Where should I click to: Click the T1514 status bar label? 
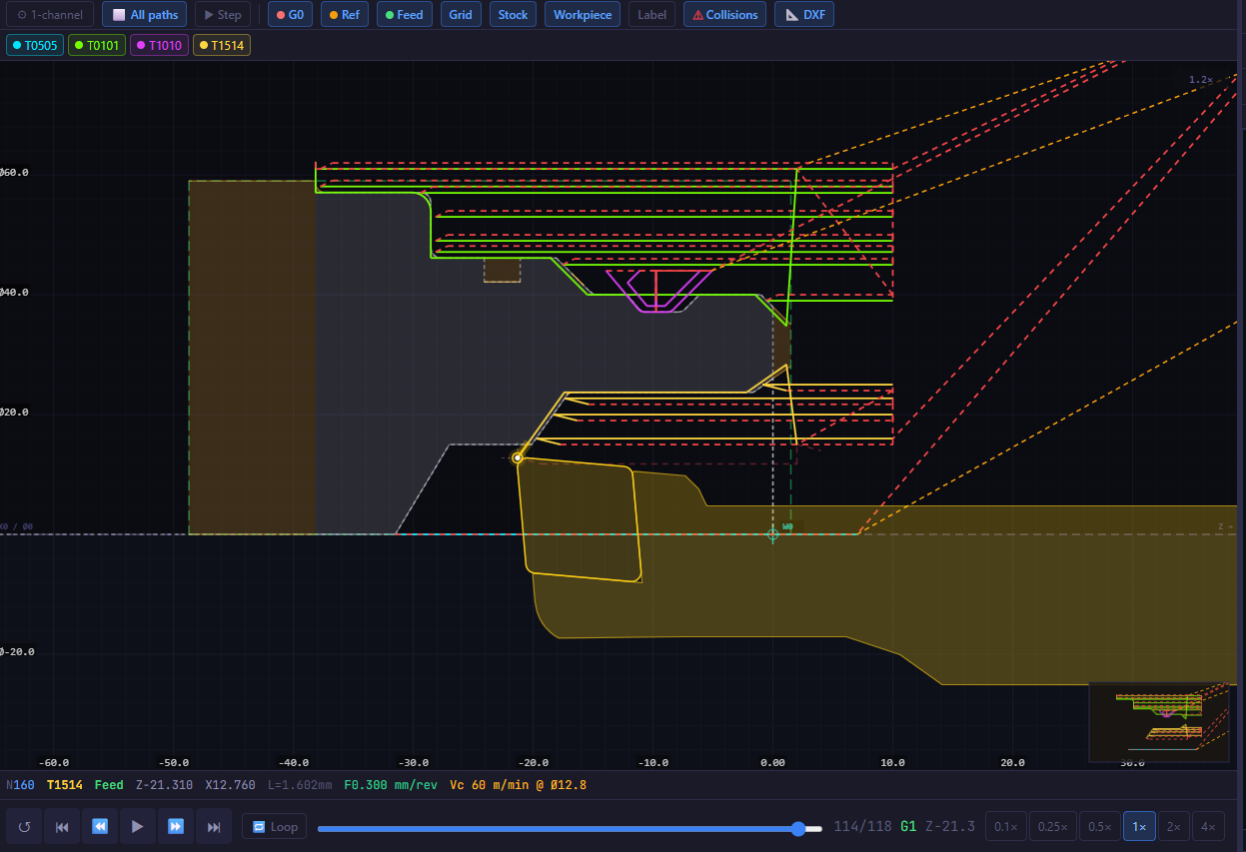point(65,785)
